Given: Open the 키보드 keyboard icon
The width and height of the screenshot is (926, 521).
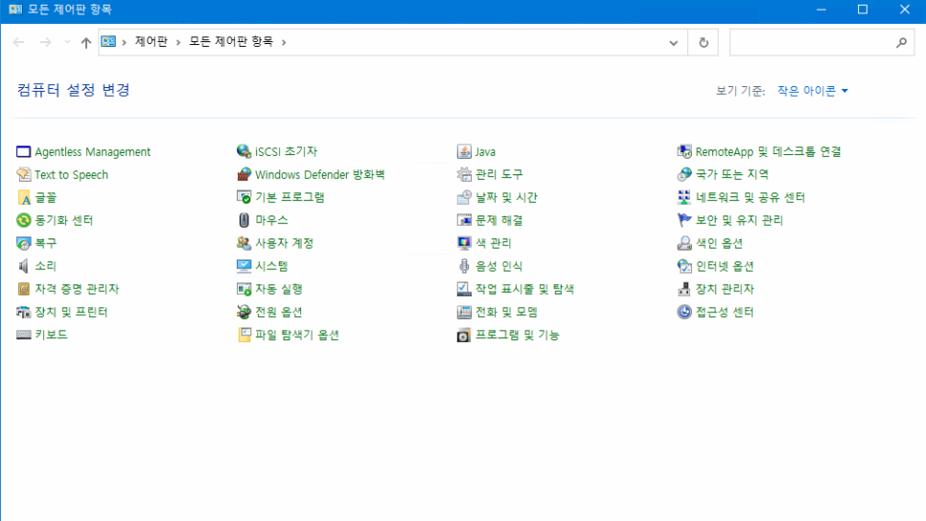Looking at the screenshot, I should (x=24, y=335).
